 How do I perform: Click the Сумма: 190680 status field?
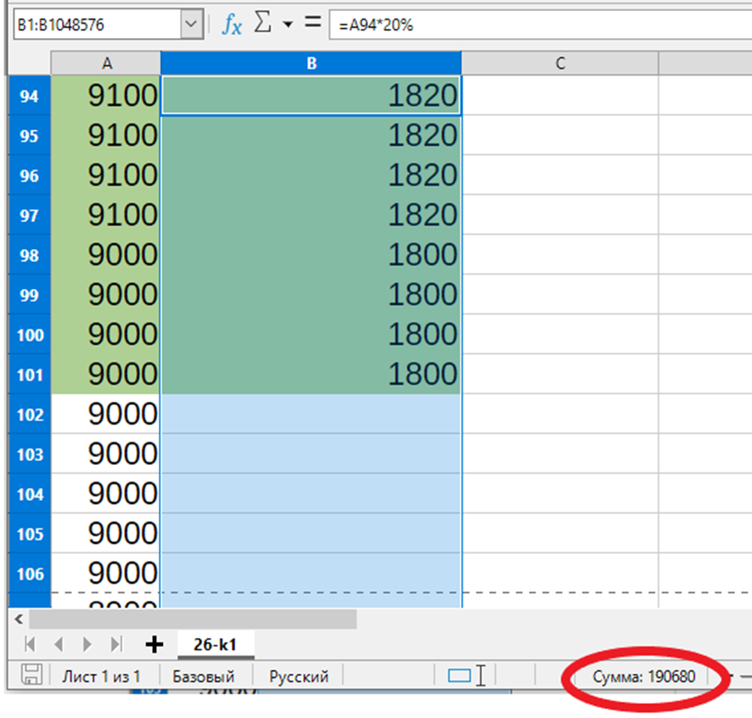pos(644,677)
